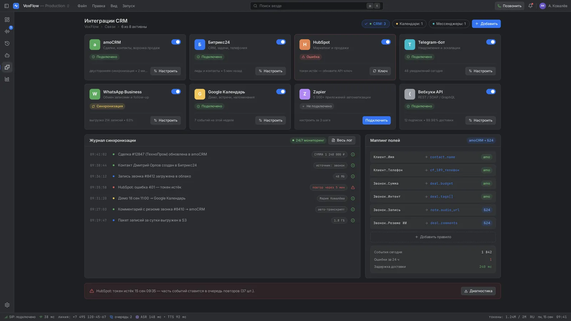The height and width of the screenshot is (321, 571).
Task: Click the notifications bell icon
Action: pos(530,6)
